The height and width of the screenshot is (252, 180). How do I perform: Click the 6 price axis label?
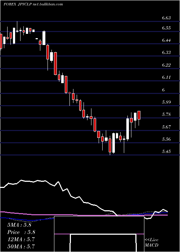[163, 90]
